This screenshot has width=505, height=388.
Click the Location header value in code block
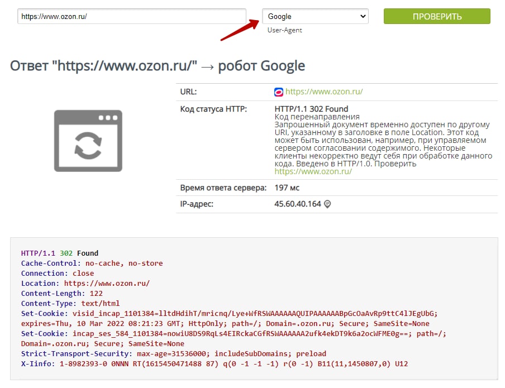[x=107, y=284]
